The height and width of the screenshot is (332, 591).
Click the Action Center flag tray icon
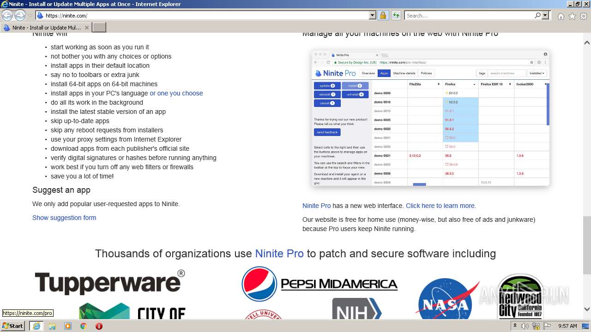[x=547, y=326]
